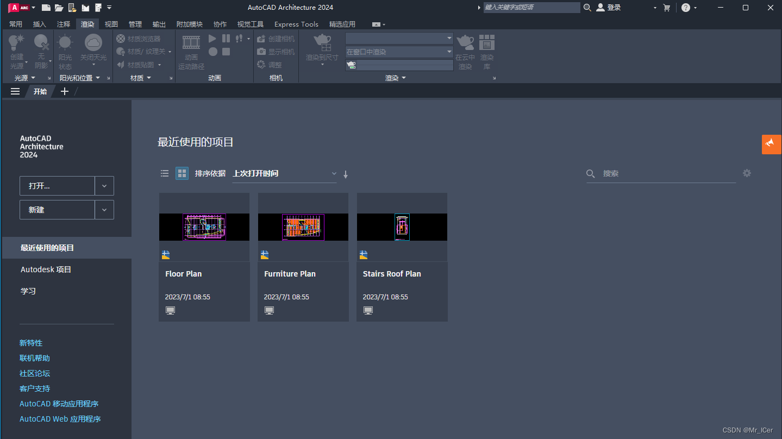Click the animation pause button in ribbon

pyautogui.click(x=226, y=39)
